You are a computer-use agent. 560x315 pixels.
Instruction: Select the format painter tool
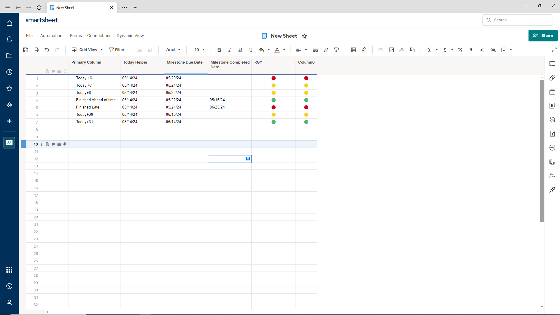tap(337, 50)
